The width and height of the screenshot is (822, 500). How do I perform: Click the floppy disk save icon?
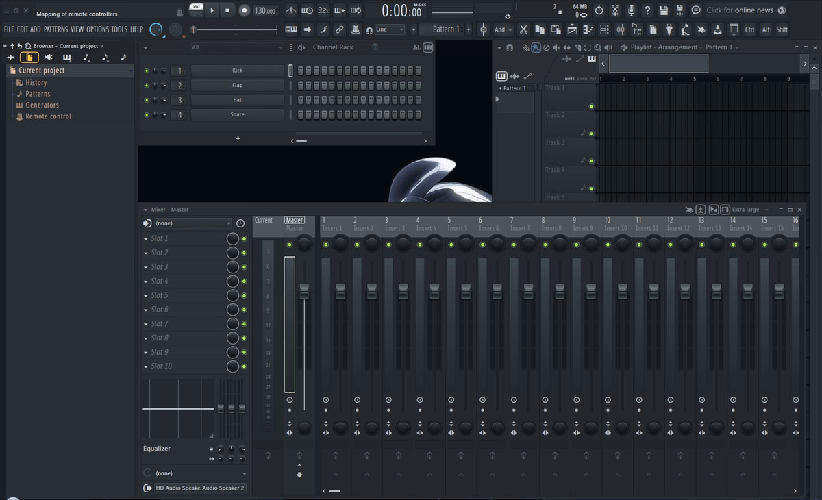pos(664,9)
